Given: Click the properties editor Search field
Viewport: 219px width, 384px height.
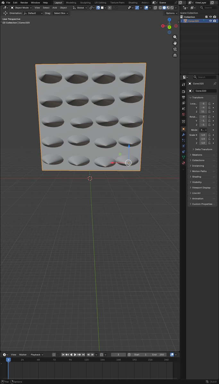Looking at the screenshot, I should point(205,77).
